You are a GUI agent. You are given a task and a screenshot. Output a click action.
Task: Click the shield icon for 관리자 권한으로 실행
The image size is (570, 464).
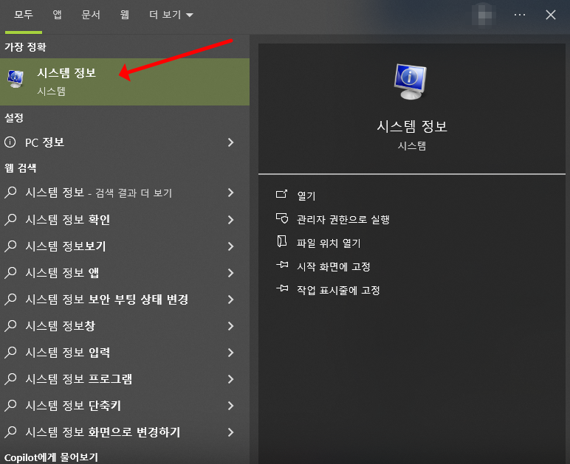click(282, 218)
